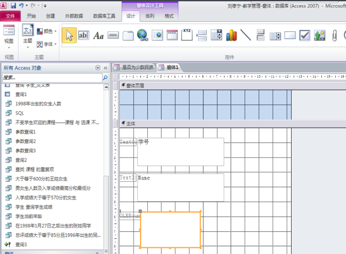
Task: Select the Toggle Button control
Action: (260, 35)
